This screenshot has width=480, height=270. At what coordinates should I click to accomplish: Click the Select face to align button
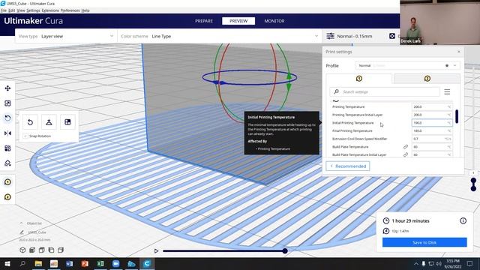tap(67, 122)
